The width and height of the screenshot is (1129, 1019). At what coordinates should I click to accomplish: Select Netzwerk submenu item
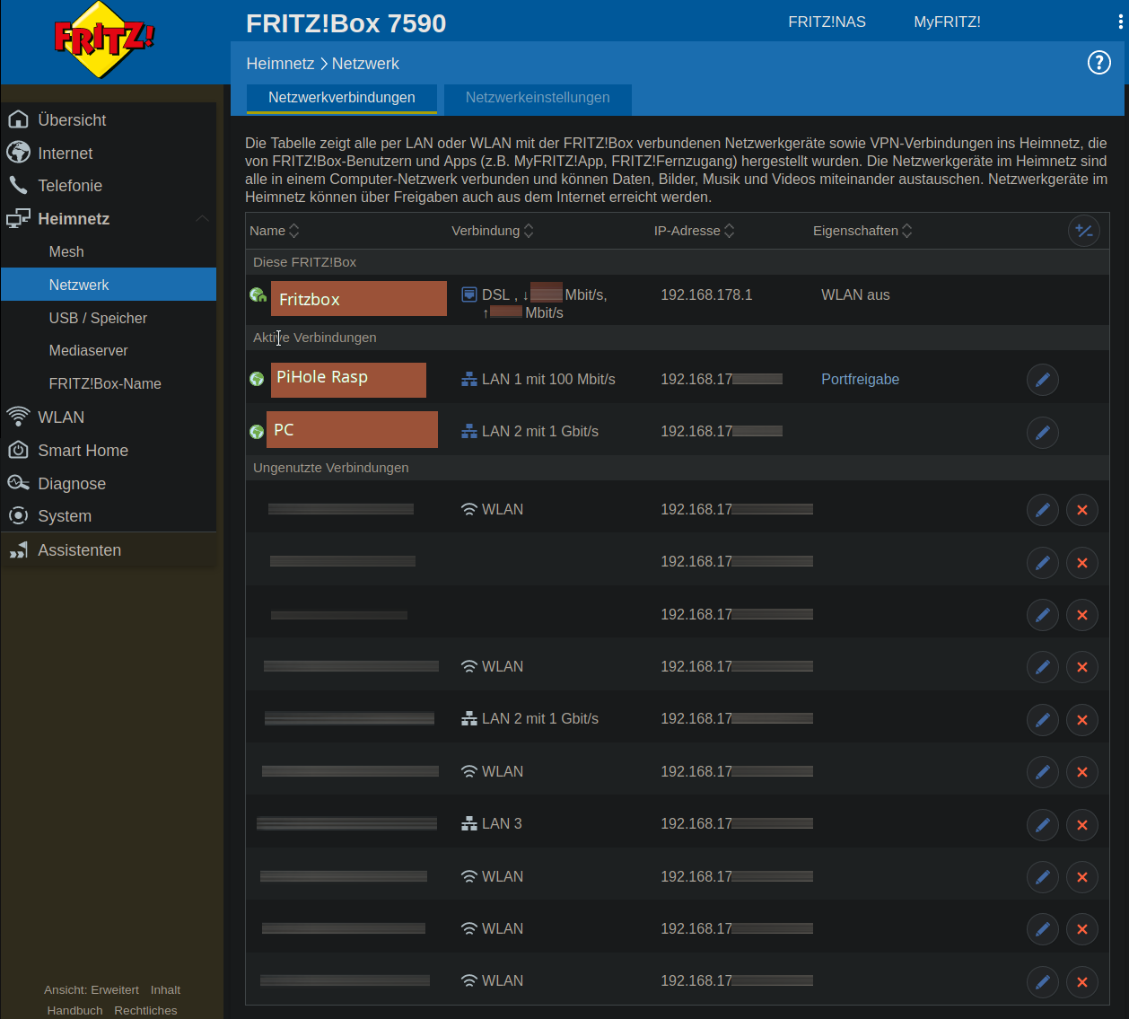[x=109, y=285]
